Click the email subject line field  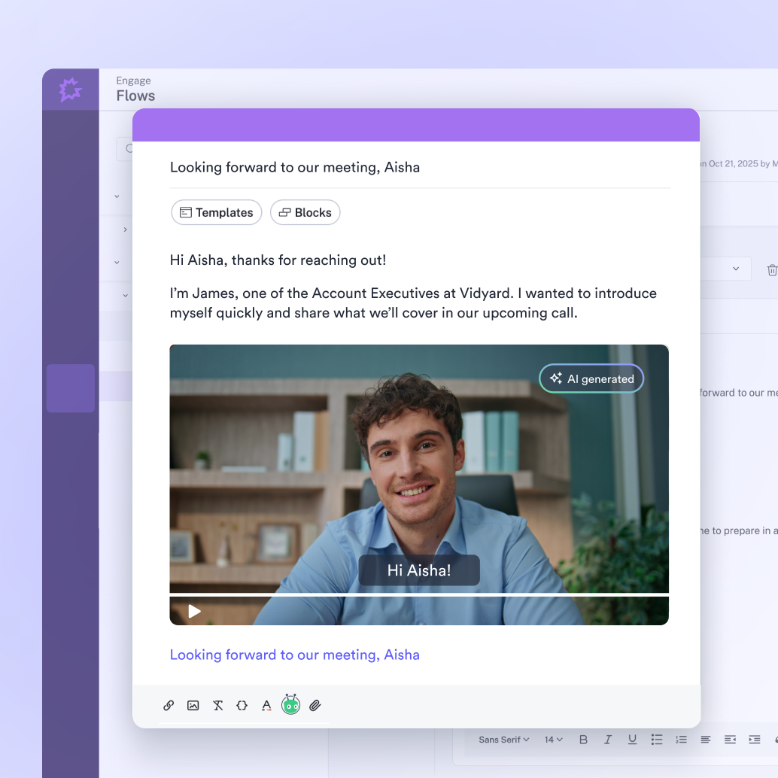[418, 167]
